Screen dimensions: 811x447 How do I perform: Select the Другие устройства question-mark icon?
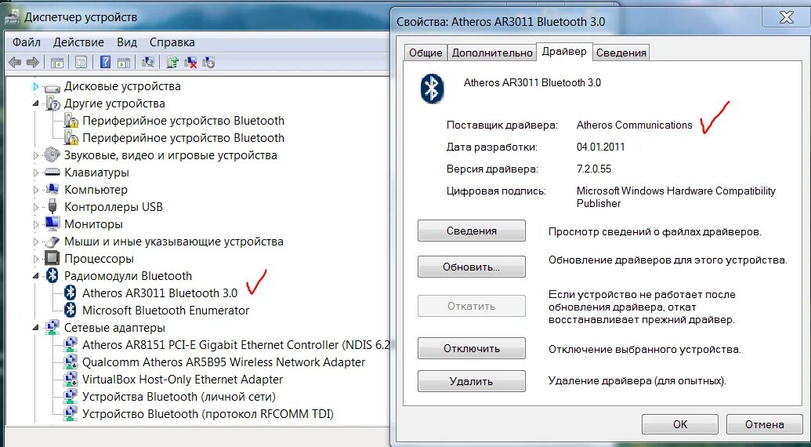pyautogui.click(x=52, y=104)
